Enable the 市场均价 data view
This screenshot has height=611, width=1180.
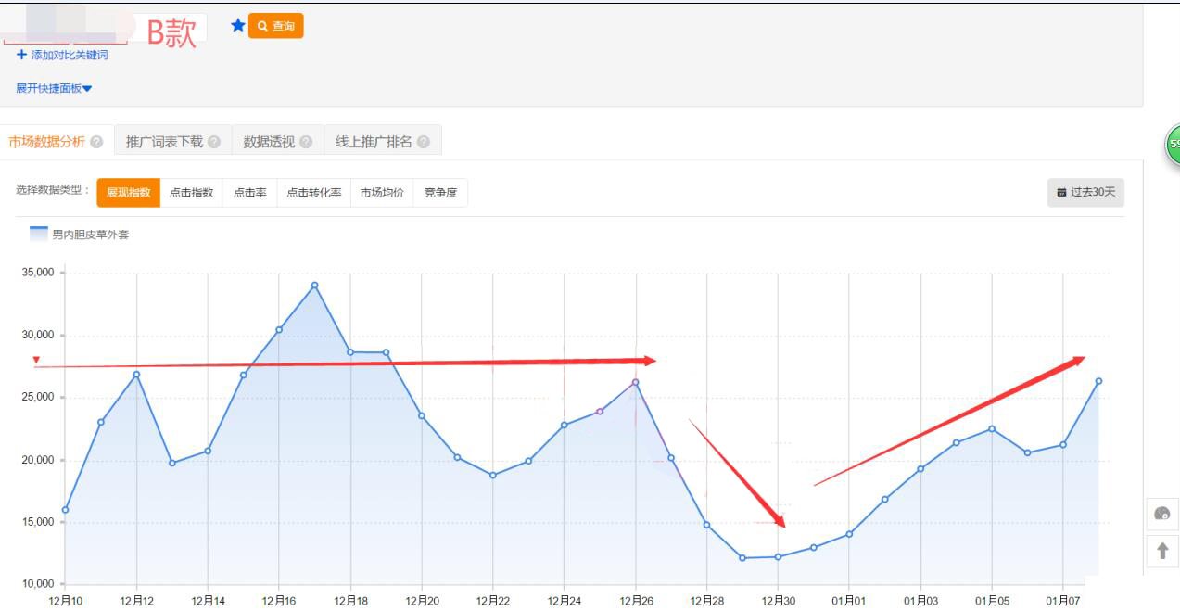[381, 193]
